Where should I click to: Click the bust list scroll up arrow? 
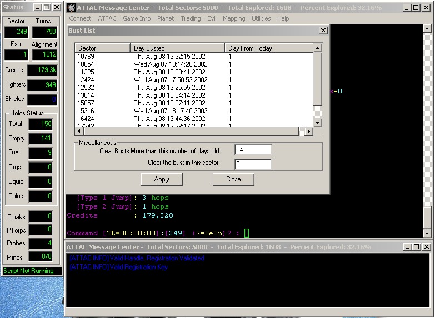[x=318, y=48]
